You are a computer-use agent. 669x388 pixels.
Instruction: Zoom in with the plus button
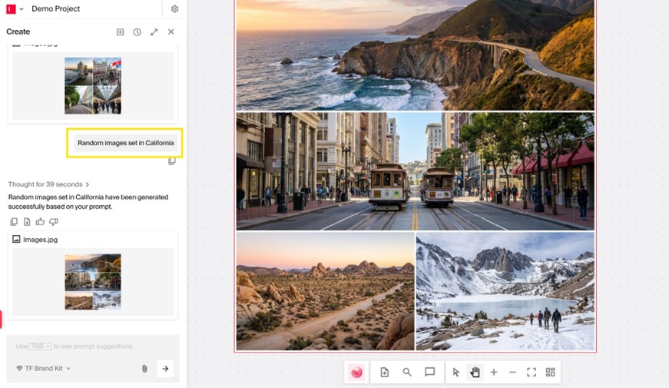pyautogui.click(x=494, y=372)
